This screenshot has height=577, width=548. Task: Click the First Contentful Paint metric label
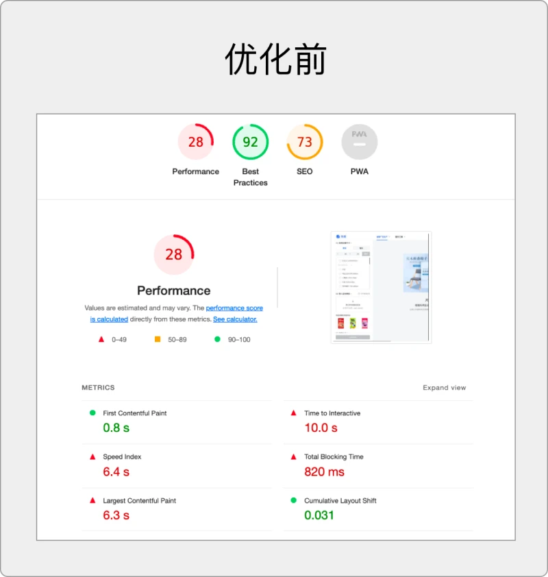pos(135,413)
